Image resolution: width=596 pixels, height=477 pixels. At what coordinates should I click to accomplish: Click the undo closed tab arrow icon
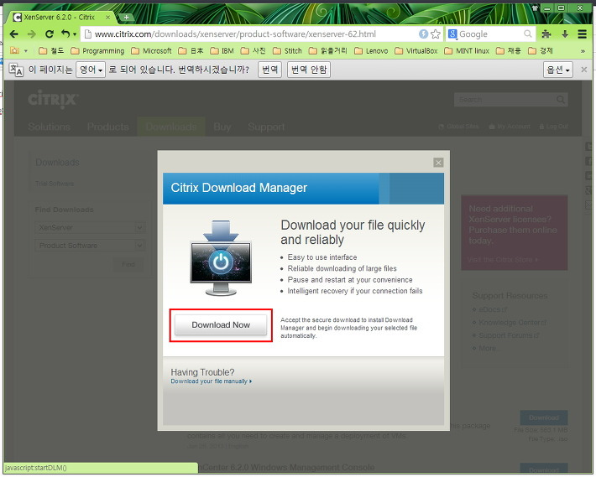pyautogui.click(x=65, y=34)
